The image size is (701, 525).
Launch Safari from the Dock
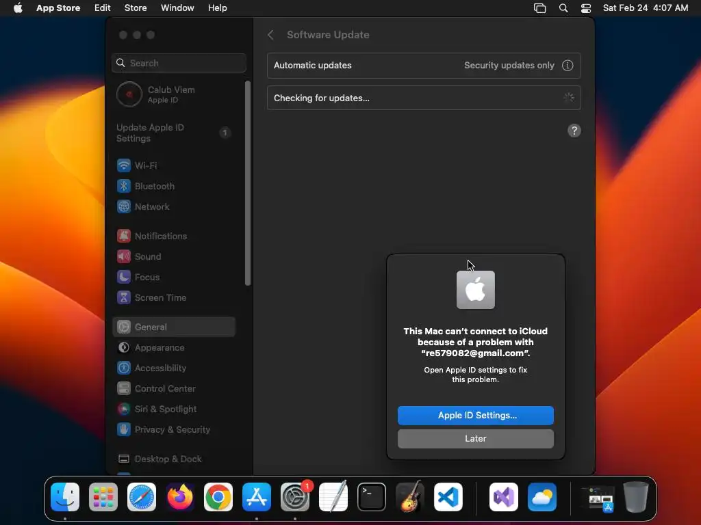(x=142, y=497)
